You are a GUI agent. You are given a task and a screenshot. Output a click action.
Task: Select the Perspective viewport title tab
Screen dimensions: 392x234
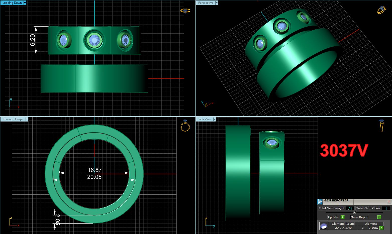(206, 3)
